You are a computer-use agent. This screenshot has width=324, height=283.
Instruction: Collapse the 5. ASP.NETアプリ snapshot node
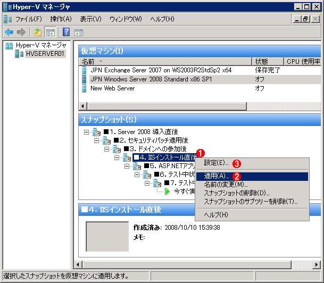[127, 166]
